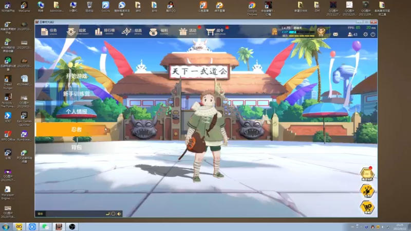The image size is (411, 231).
Task: Open the mail envelope icon
Action: pyautogui.click(x=335, y=34)
